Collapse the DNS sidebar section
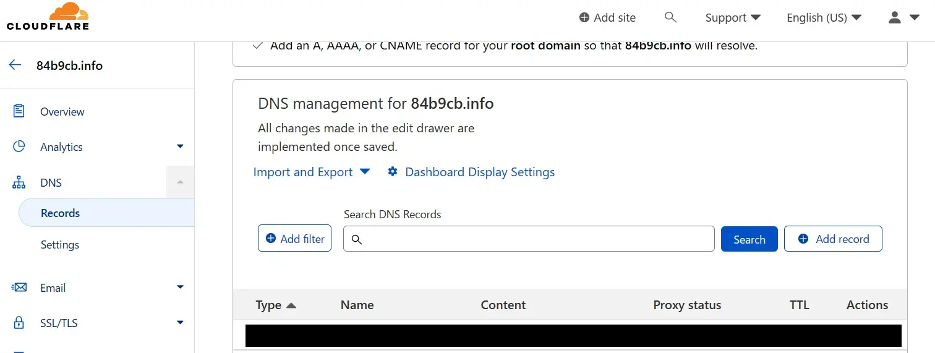 180,182
